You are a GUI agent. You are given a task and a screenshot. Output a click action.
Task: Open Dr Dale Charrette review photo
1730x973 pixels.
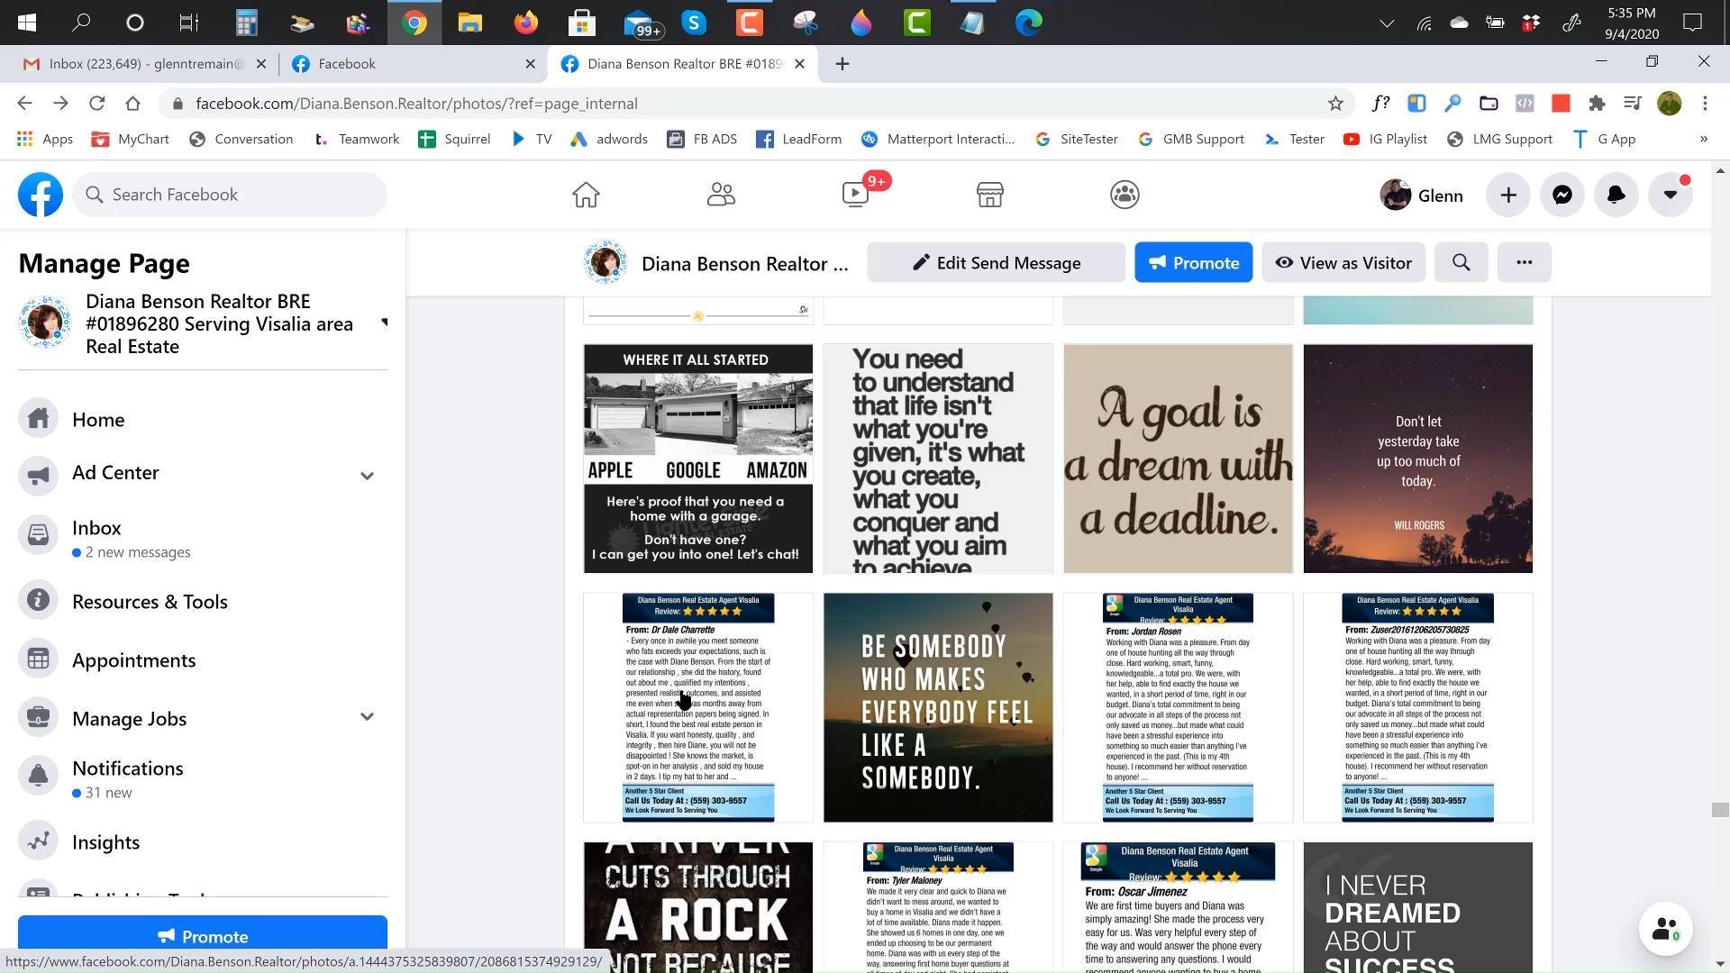(698, 707)
